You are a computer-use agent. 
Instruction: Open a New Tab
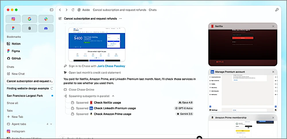pos(15,117)
